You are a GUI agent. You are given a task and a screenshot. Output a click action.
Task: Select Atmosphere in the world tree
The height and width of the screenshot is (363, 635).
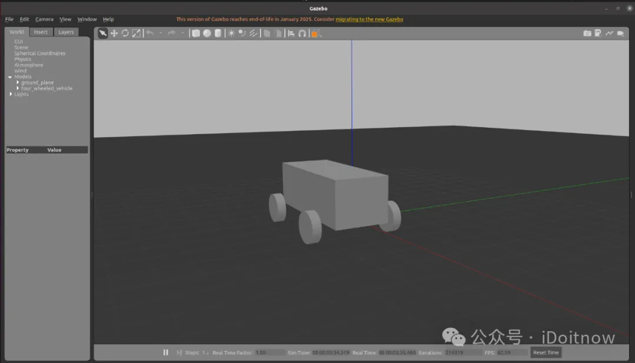pyautogui.click(x=29, y=65)
